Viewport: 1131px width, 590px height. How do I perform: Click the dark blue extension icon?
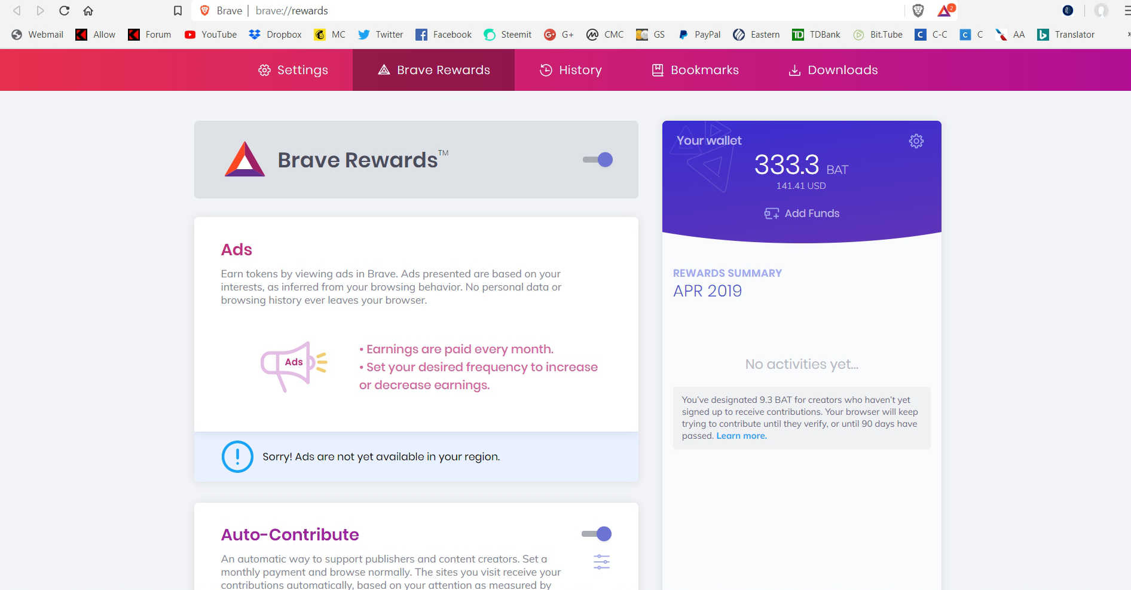point(1068,10)
